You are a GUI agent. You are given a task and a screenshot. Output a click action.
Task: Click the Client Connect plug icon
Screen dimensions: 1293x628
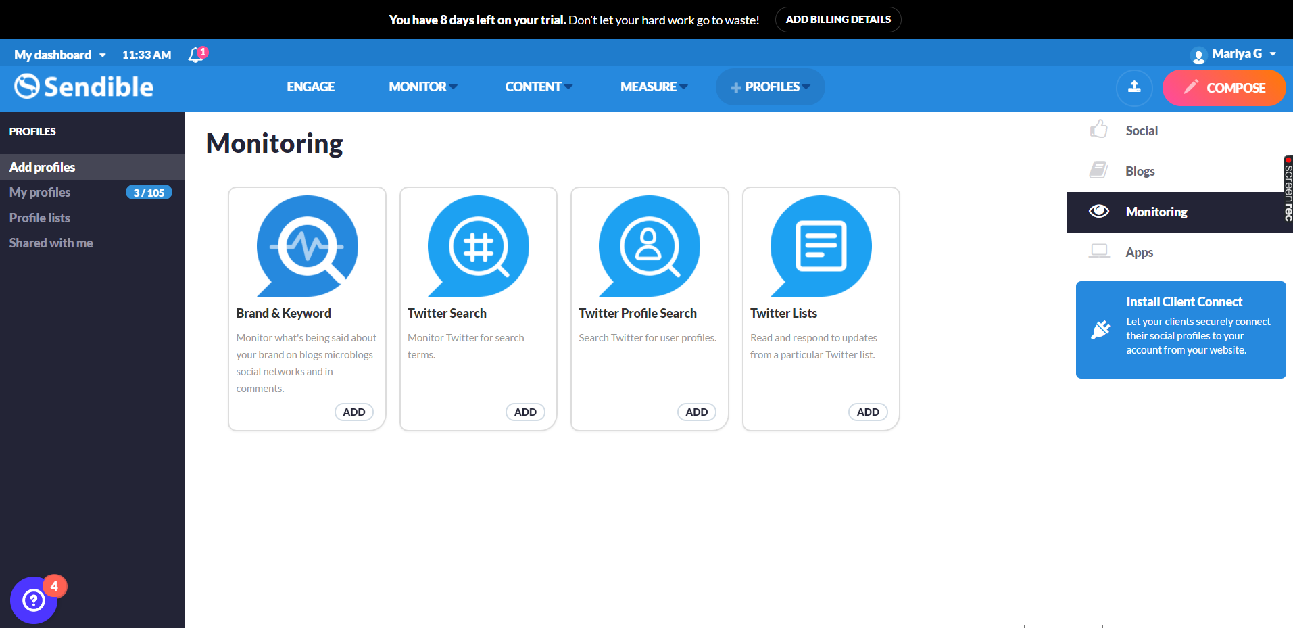tap(1101, 329)
